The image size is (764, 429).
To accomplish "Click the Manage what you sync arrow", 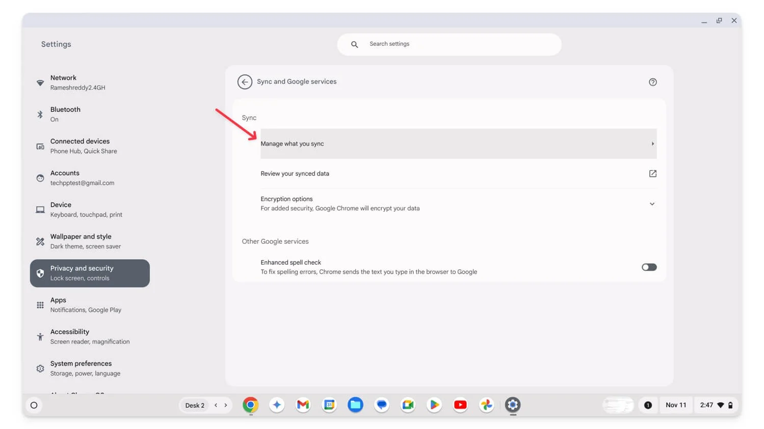I will pos(652,144).
